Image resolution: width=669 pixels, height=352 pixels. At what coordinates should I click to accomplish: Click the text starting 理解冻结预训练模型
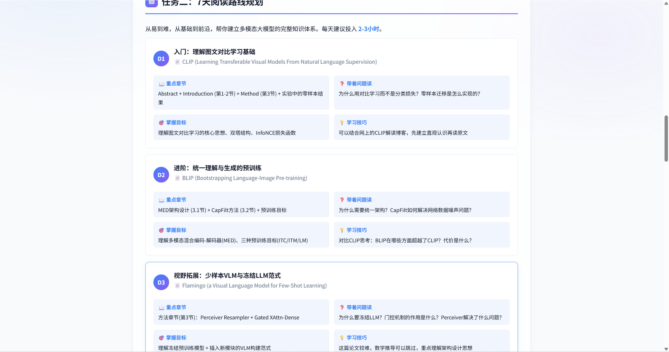[x=214, y=348]
